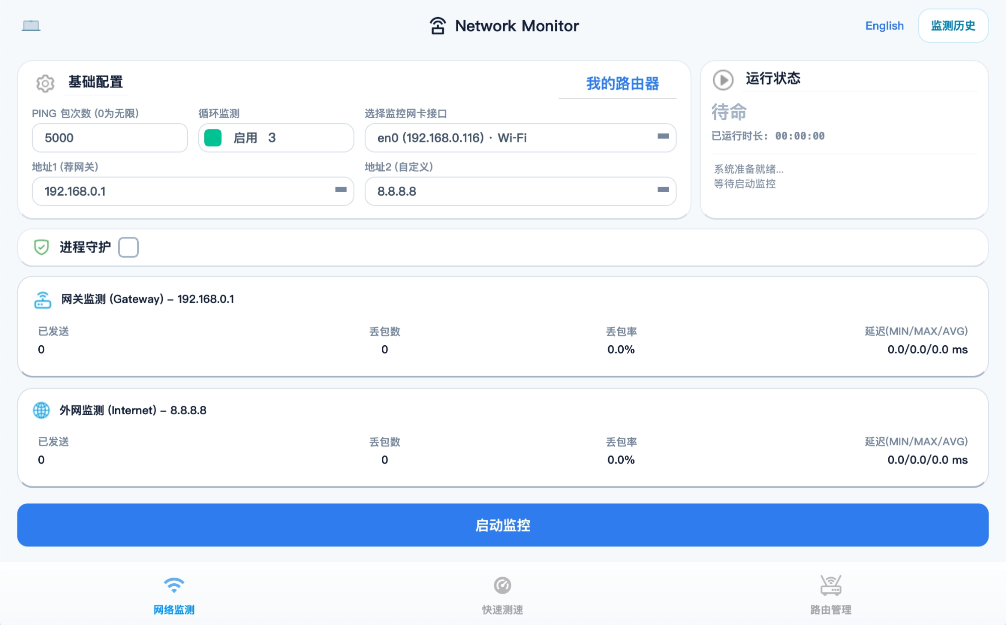Click the 启动监控 button to start monitoring
Screen dimensions: 1006x625
pos(502,525)
